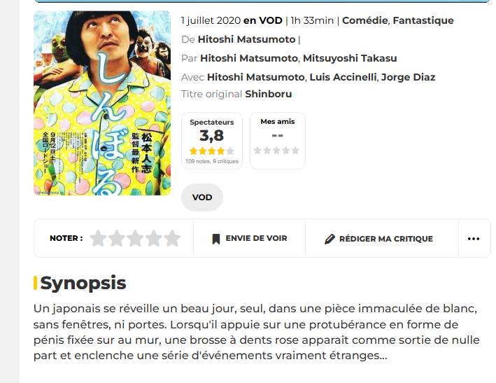Open the Fantastique genre link

coord(423,20)
